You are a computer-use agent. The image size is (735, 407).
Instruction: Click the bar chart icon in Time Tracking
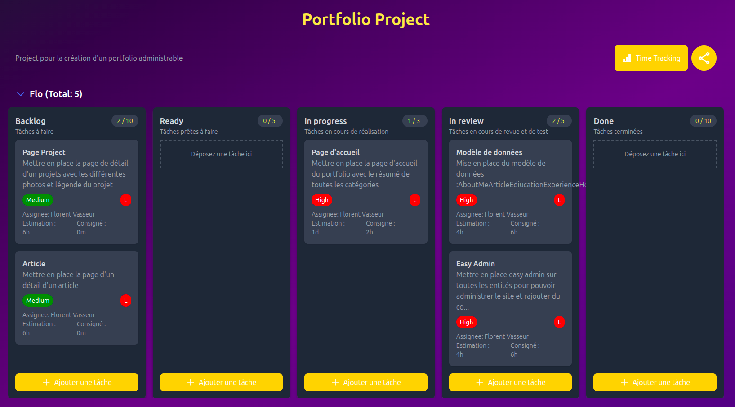click(627, 58)
